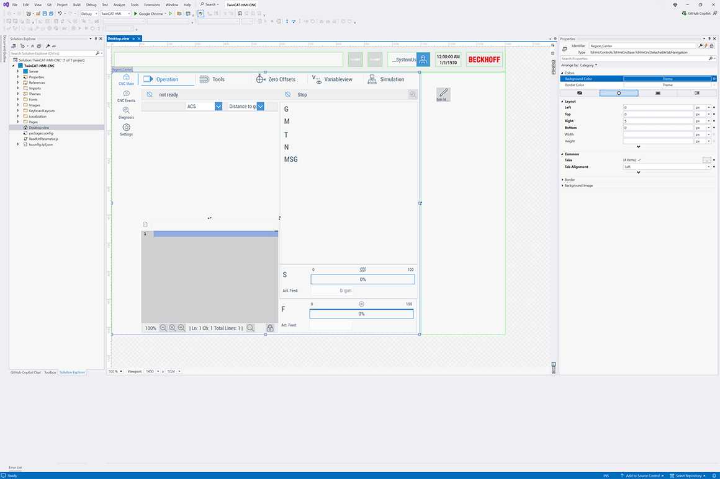Image resolution: width=720 pixels, height=479 pixels.
Task: Click the lightning events icon in Properties
Action: pos(706,46)
